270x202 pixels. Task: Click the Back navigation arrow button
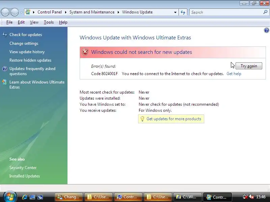pyautogui.click(x=5, y=12)
